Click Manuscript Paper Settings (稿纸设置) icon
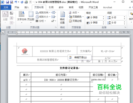This screenshot has height=103, width=133. (62, 18)
